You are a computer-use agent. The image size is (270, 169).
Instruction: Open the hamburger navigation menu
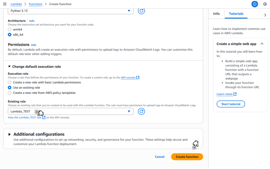(5, 4)
